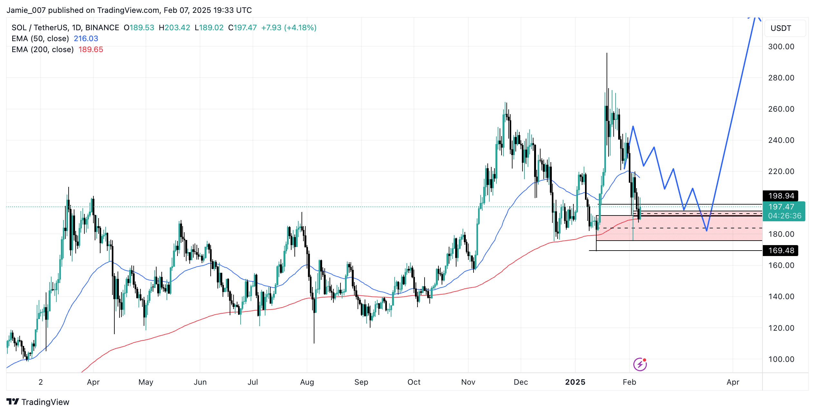Click the +7.93 (+4.18%) change value
This screenshot has width=815, height=413.
(289, 28)
